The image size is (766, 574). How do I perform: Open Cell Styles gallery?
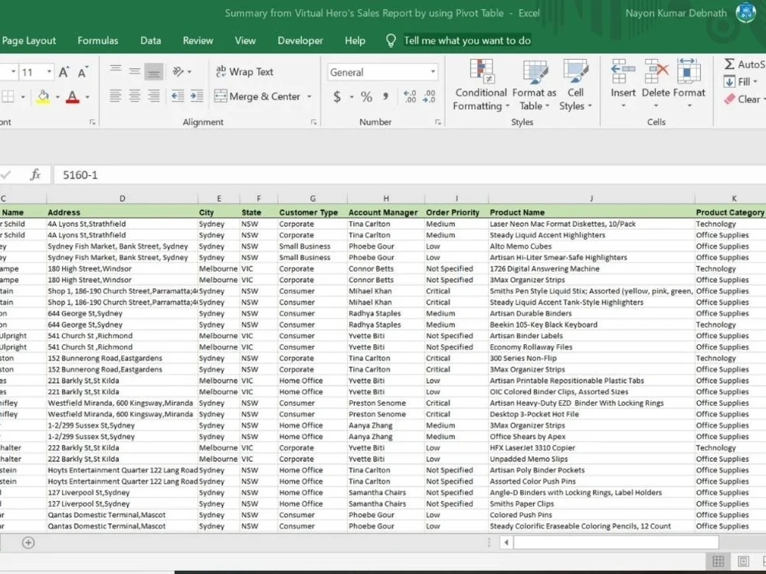coord(575,85)
